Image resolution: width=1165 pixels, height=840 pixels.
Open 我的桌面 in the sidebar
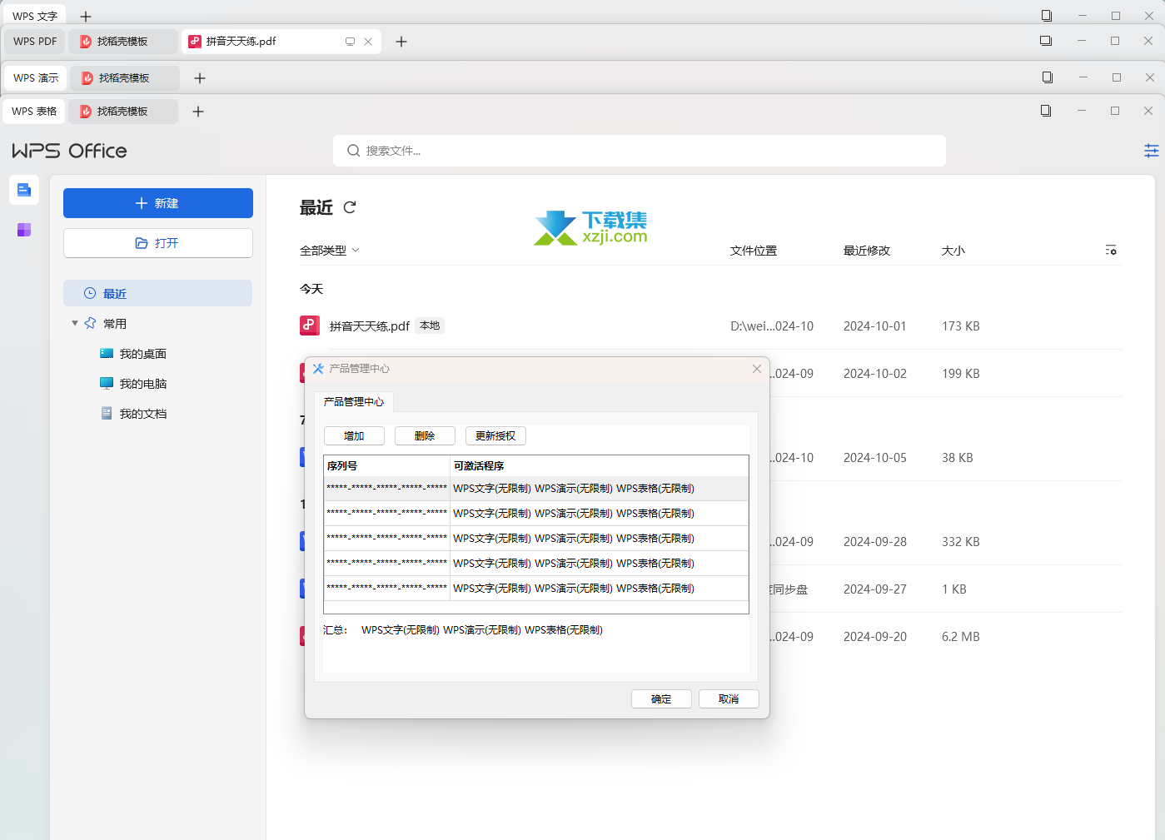pos(143,354)
